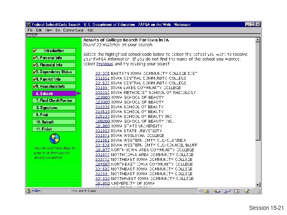Select code link for Eastern Iowa Community College Dist
This screenshot has height=215, width=287.
102,74
